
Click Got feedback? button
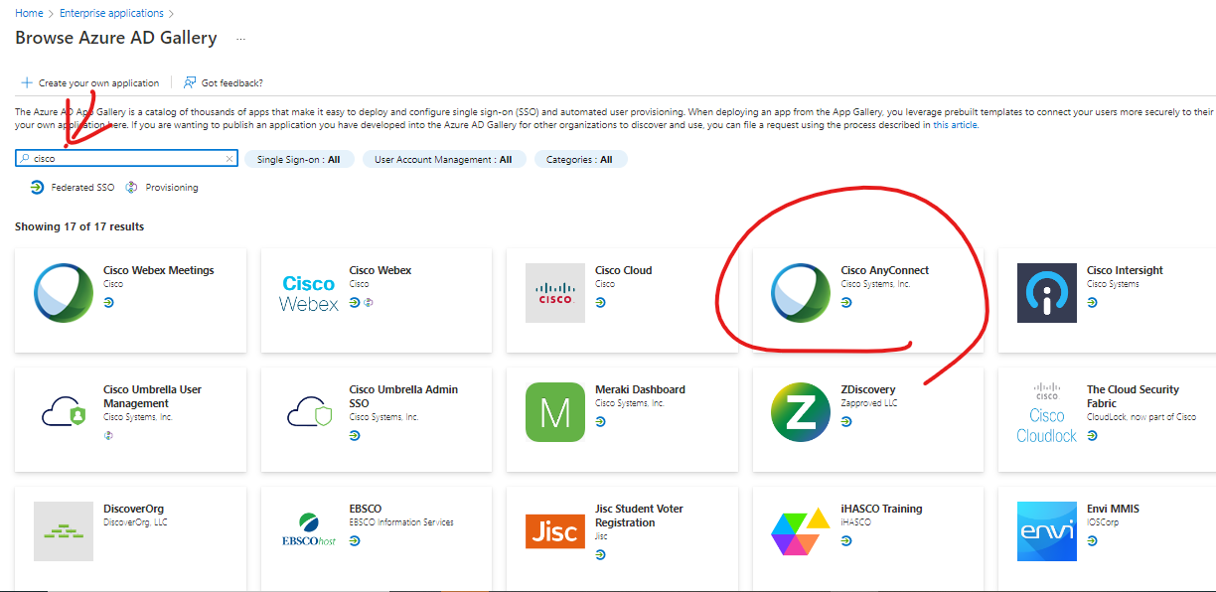tap(223, 83)
